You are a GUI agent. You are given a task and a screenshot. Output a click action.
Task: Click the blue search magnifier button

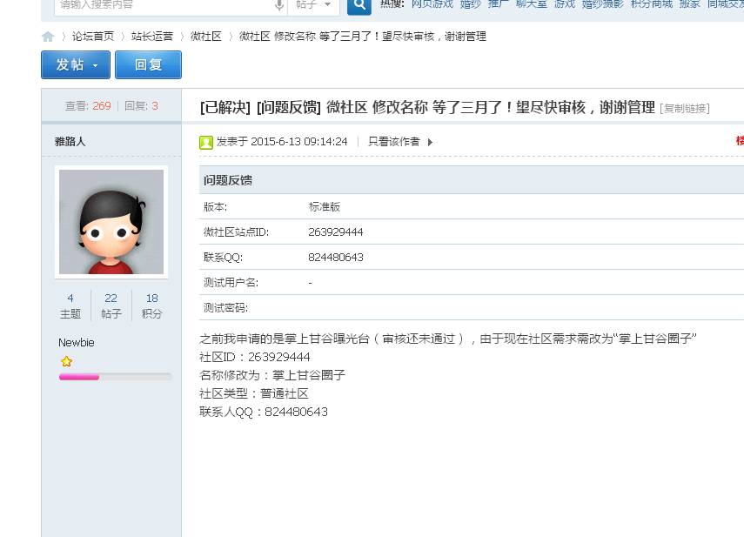point(359,6)
